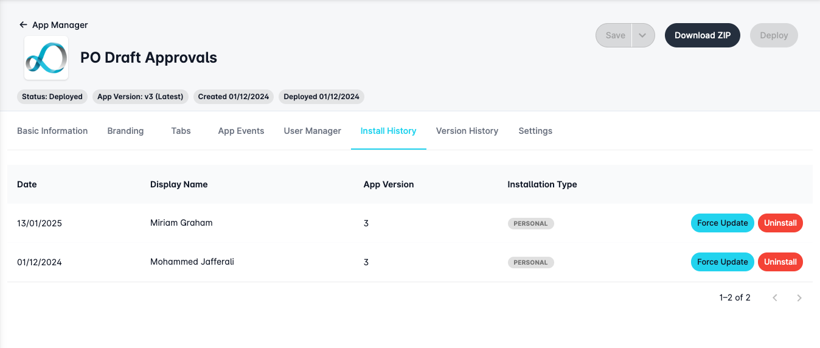Click the back arrow beside App Manager
This screenshot has width=820, height=348.
click(x=23, y=25)
